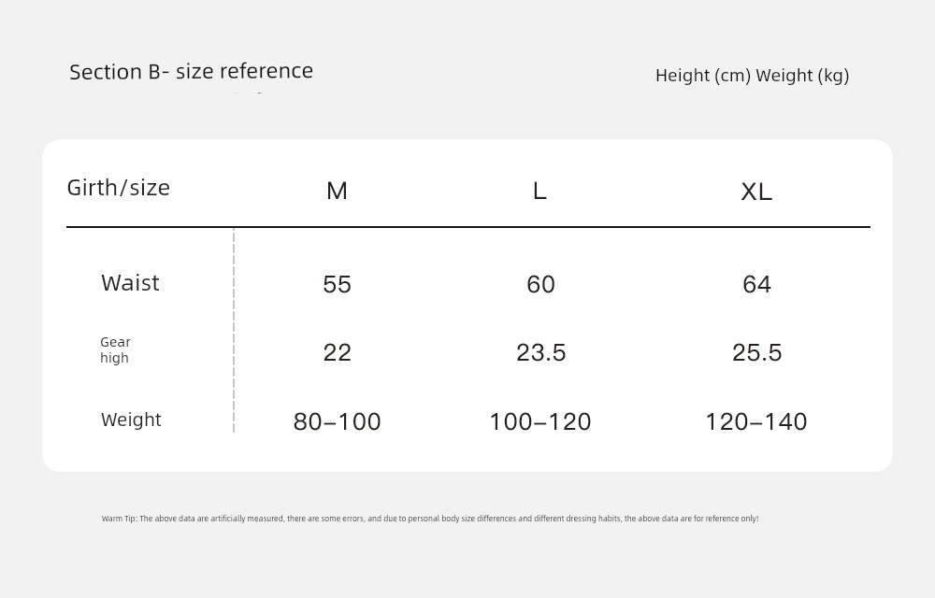Image resolution: width=935 pixels, height=598 pixels.
Task: Click the 'Section B- size reference' heading
Action: [191, 72]
